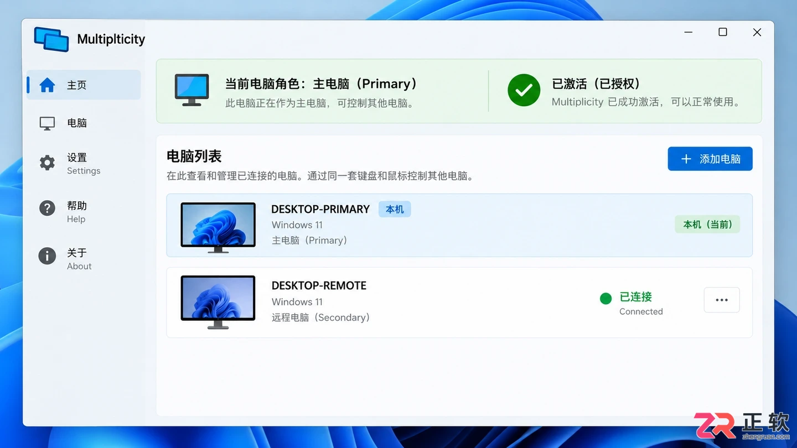Click the question mark Help icon
The height and width of the screenshot is (448, 797).
coord(47,209)
